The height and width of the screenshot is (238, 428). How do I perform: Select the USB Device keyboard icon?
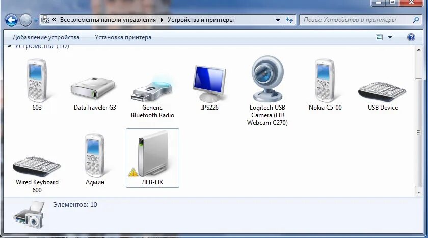point(382,91)
